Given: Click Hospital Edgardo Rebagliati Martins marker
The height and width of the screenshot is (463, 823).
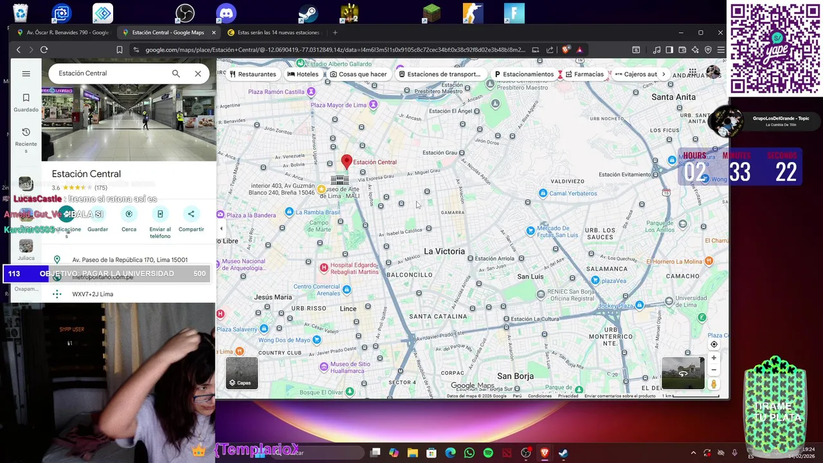Looking at the screenshot, I should [323, 268].
